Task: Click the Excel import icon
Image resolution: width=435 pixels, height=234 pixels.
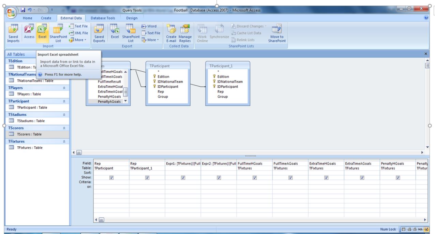Action: pos(42,33)
